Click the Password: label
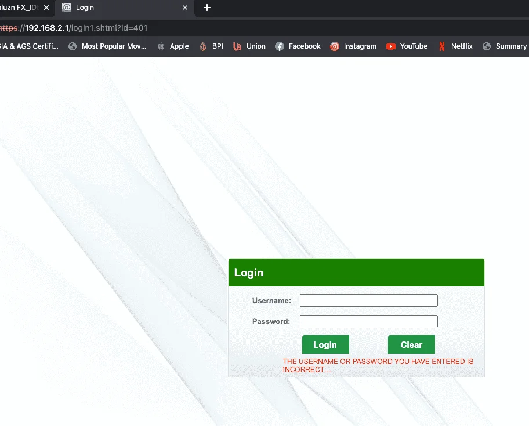 [x=271, y=322]
